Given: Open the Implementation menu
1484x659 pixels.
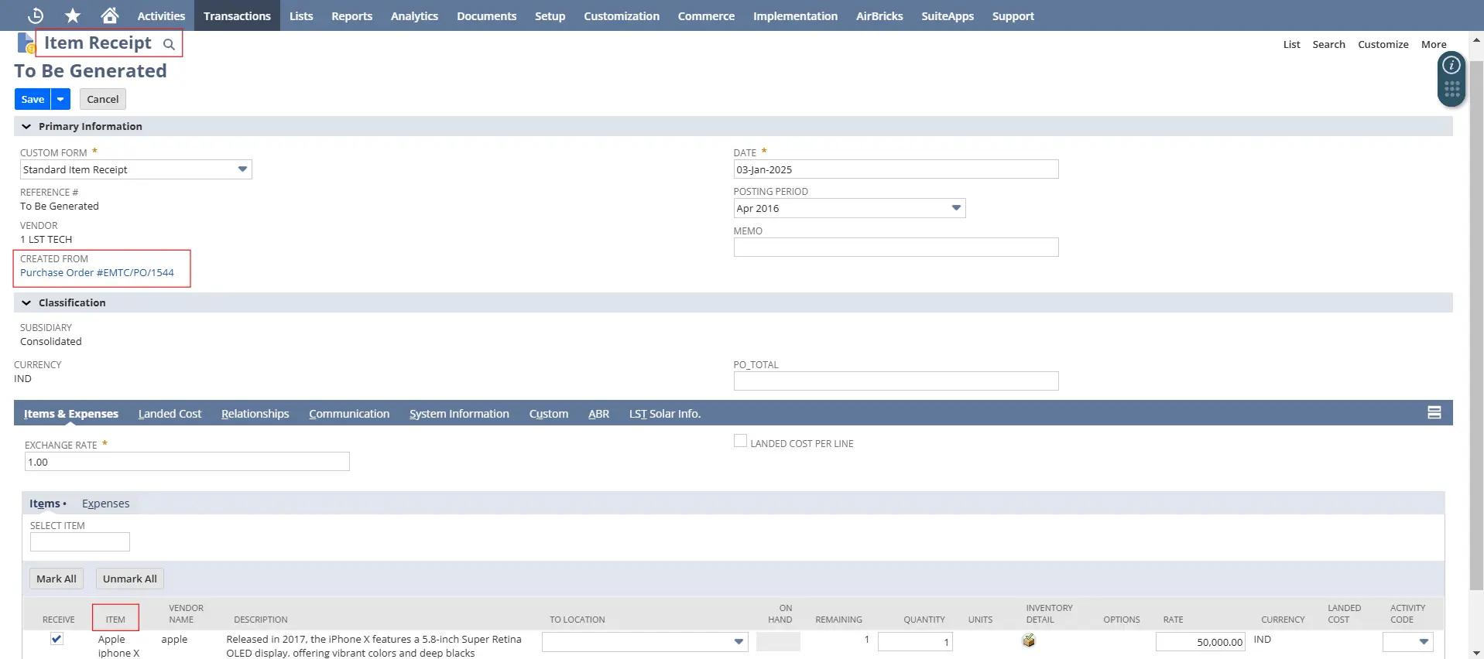Looking at the screenshot, I should (x=795, y=15).
